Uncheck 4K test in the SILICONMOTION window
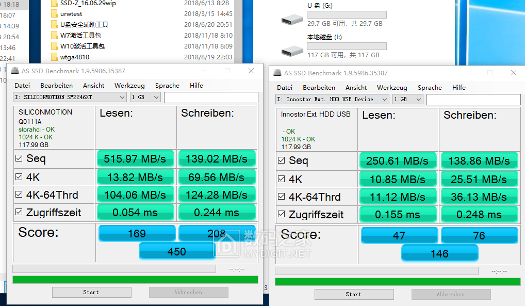The image size is (525, 306). 19,177
